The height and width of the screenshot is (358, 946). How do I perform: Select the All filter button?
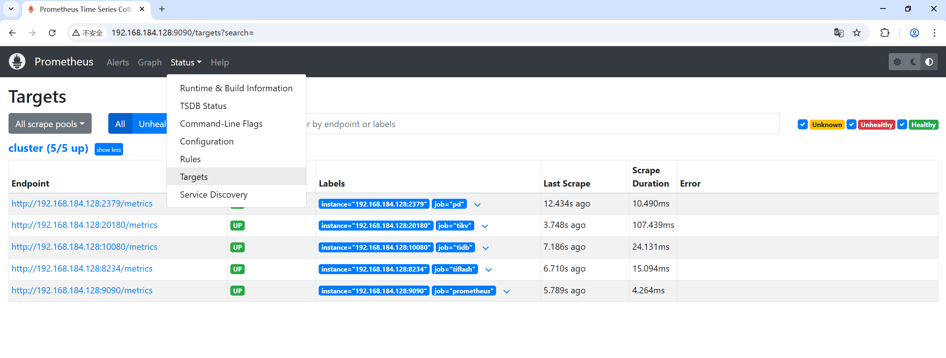coord(120,124)
